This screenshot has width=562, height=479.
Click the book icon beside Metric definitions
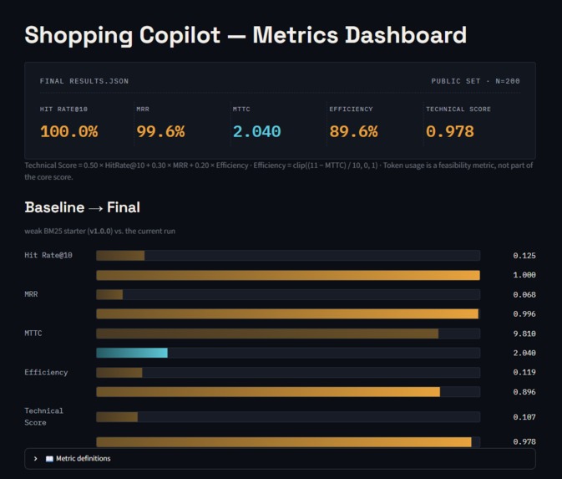49,459
